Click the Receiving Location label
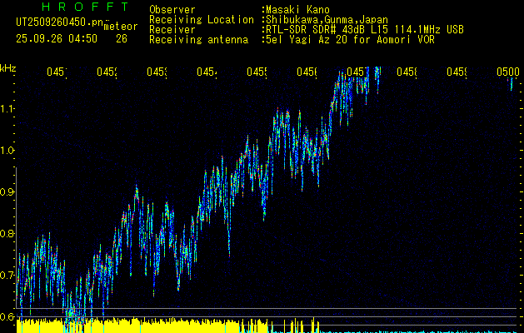The image size is (524, 333). point(202,20)
